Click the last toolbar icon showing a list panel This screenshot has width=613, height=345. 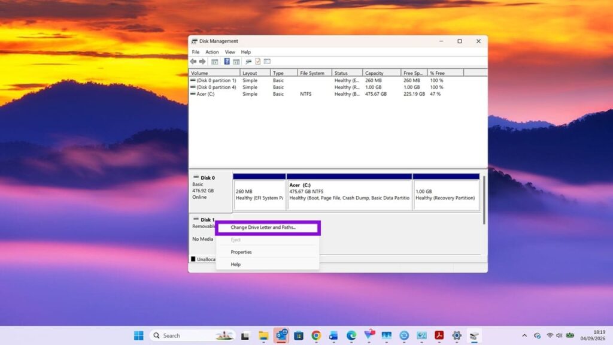[267, 62]
